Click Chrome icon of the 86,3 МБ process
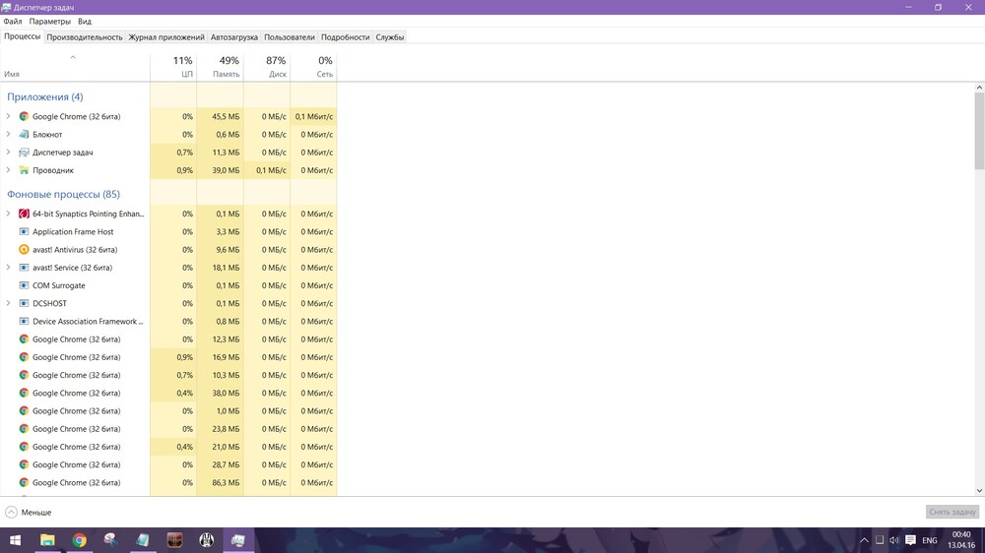 (x=24, y=483)
